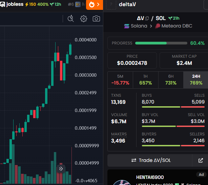Click the 21h token age indicator
The width and height of the screenshot is (208, 185).
(174, 18)
